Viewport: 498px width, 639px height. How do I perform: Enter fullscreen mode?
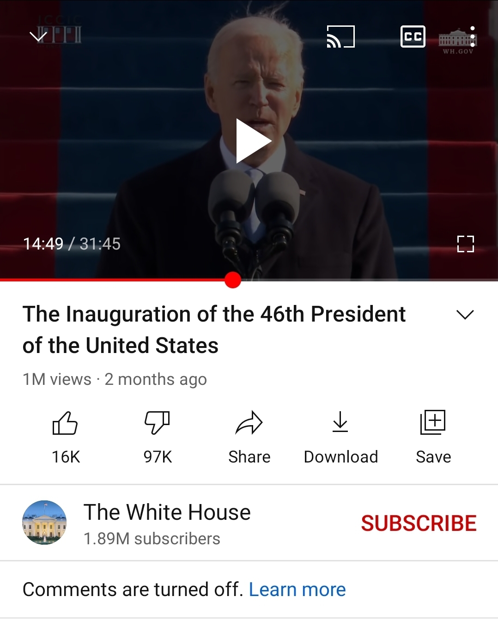tap(466, 243)
